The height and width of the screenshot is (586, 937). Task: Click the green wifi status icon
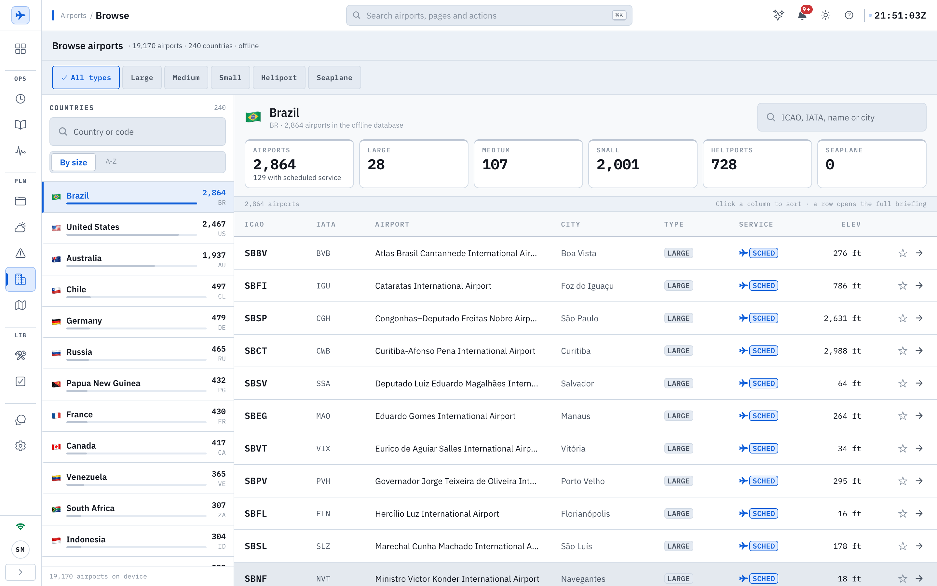[x=20, y=526]
